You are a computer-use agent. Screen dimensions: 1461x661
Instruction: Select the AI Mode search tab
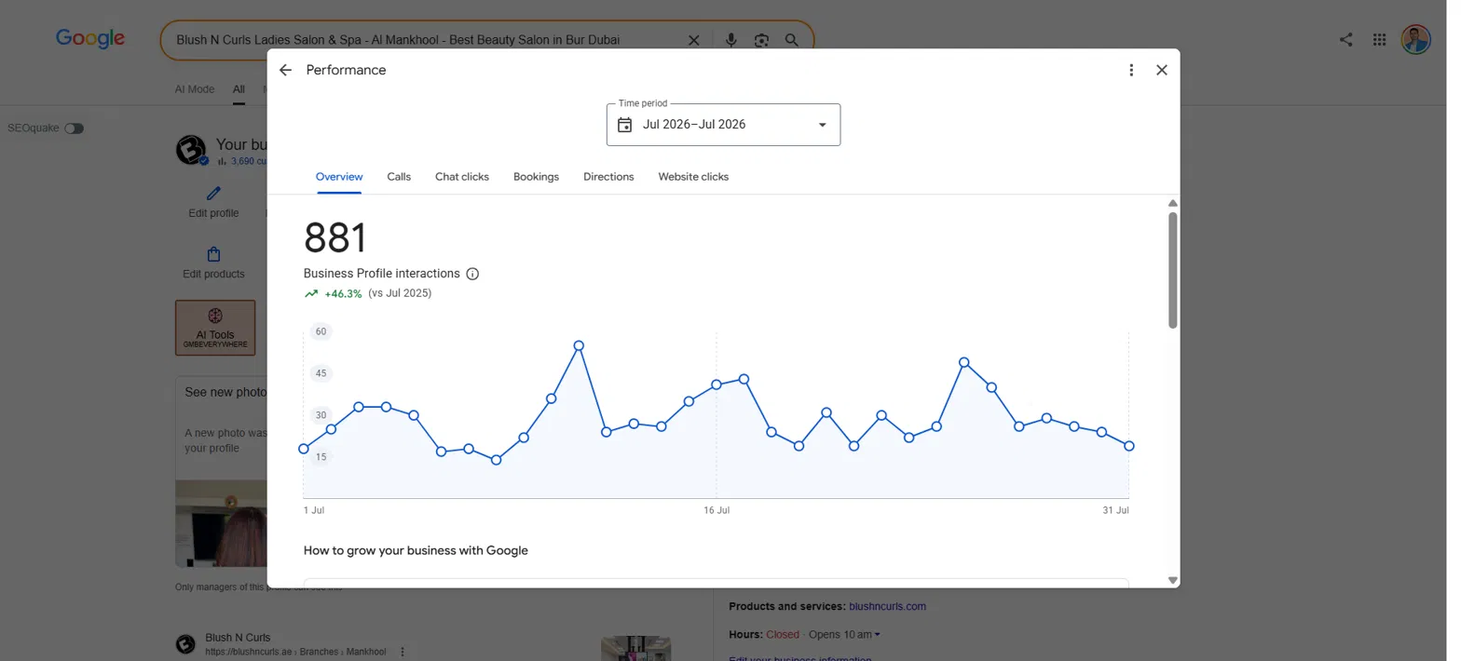(x=195, y=89)
